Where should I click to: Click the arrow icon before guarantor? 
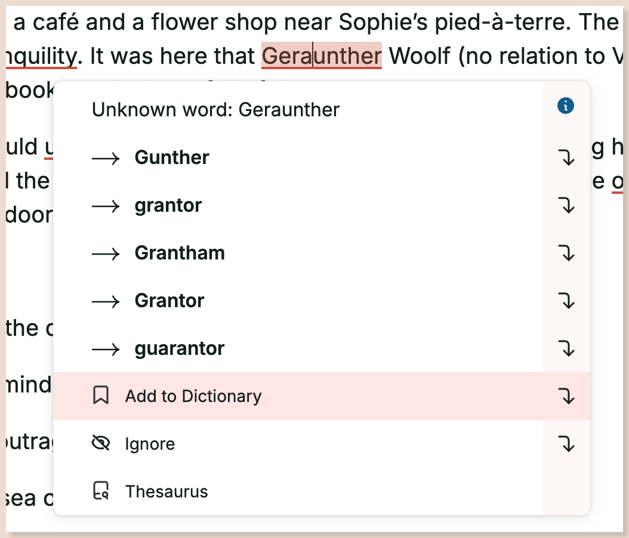pyautogui.click(x=106, y=349)
